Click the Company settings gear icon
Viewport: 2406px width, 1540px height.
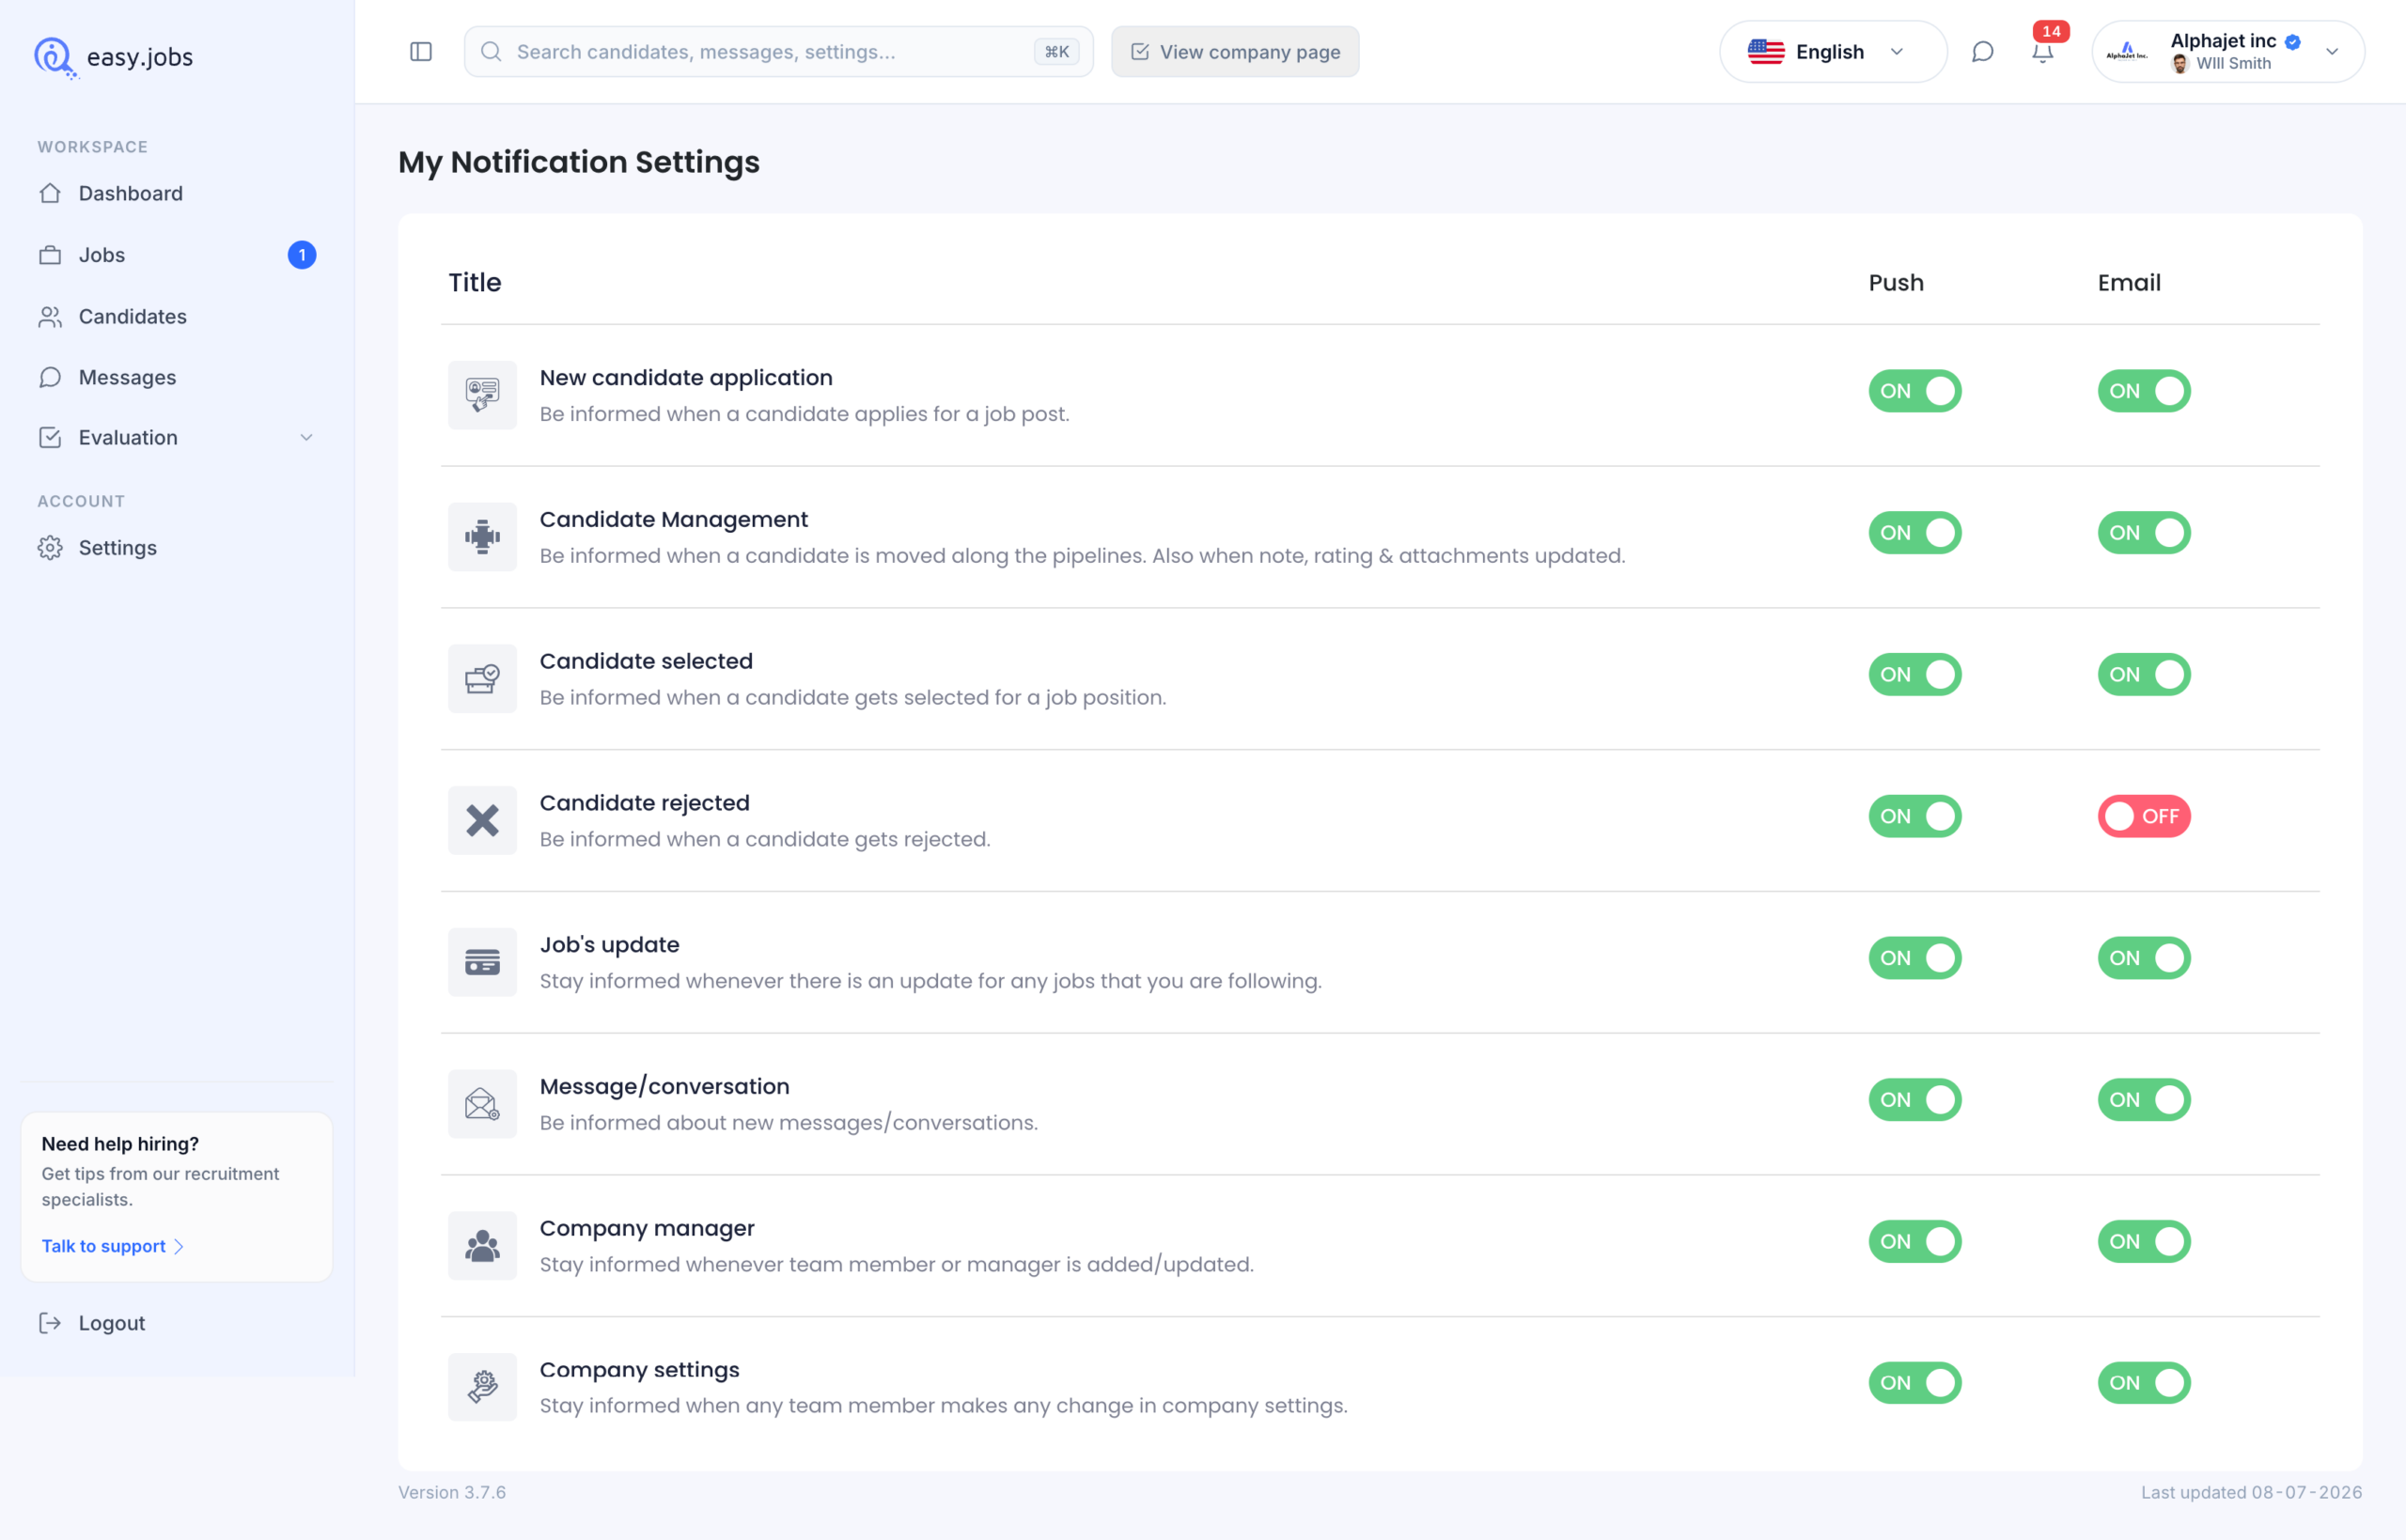[x=482, y=1387]
